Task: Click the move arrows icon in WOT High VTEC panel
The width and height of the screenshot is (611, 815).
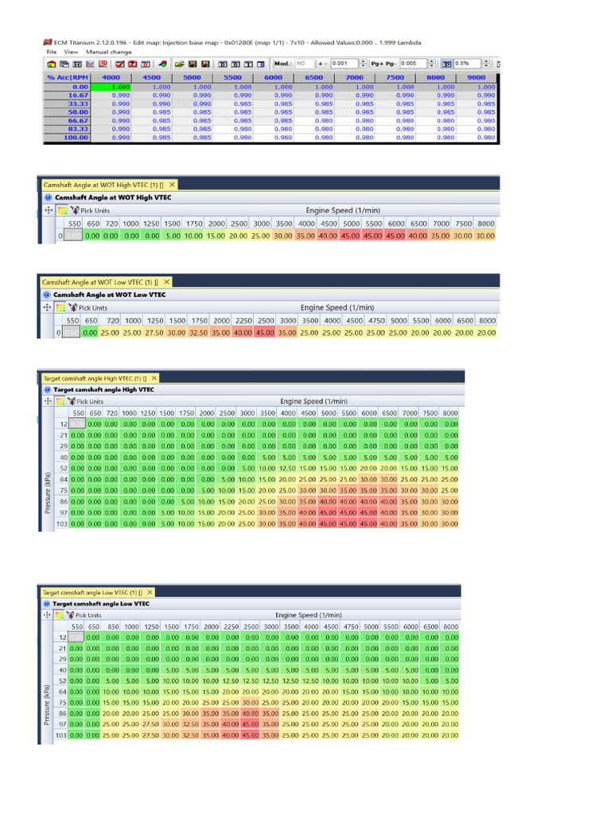Action: coord(49,210)
